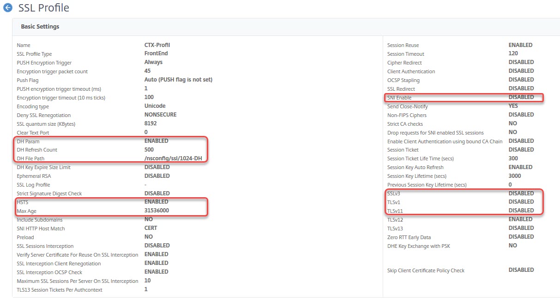Screen dimensions: 560x299
Task: Select the CERT value for SNI HTTP Host Match
Action: coord(151,228)
